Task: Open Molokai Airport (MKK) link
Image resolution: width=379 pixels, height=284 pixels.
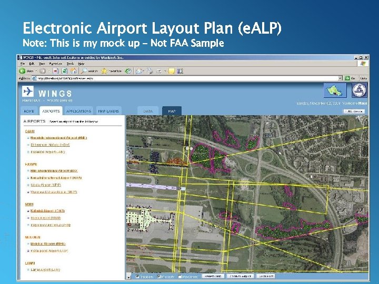Action: point(48,244)
